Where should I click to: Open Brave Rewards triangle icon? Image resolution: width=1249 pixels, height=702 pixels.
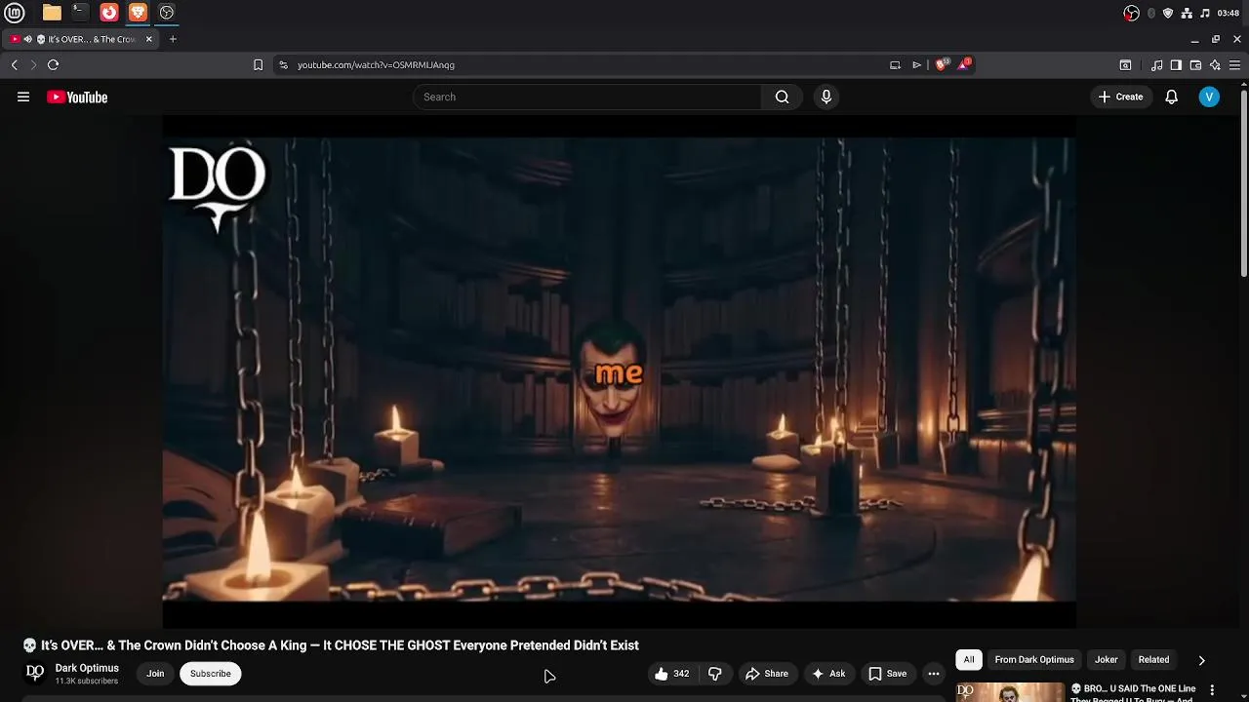click(x=964, y=64)
